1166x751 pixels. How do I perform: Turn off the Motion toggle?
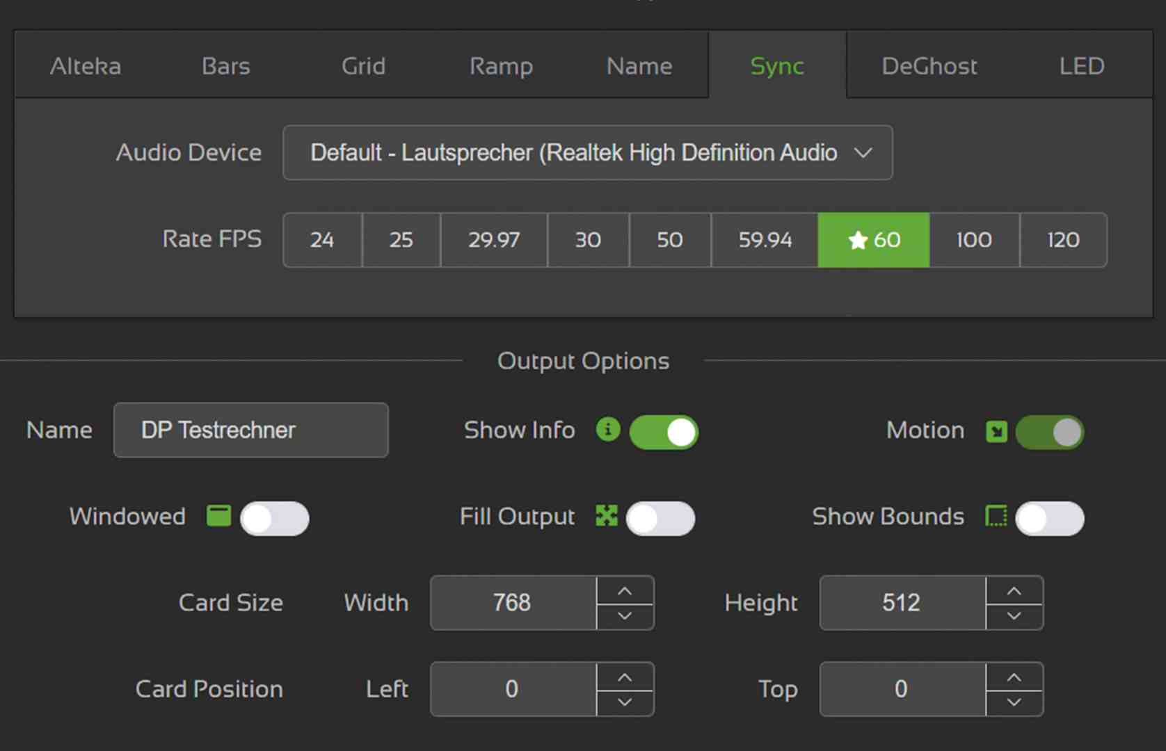1049,431
